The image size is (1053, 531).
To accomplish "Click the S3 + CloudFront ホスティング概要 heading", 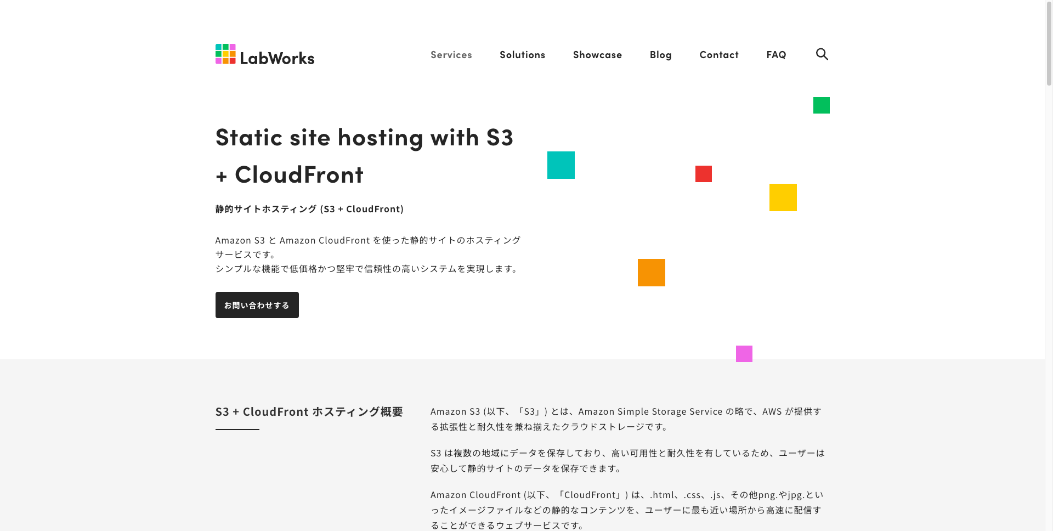I will point(309,411).
